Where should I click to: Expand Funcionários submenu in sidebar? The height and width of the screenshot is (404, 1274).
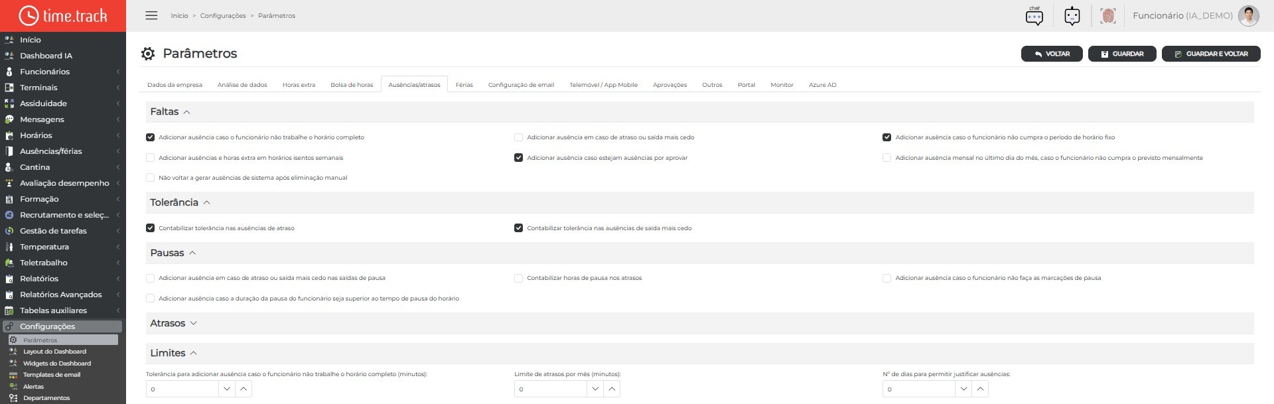[x=118, y=72]
